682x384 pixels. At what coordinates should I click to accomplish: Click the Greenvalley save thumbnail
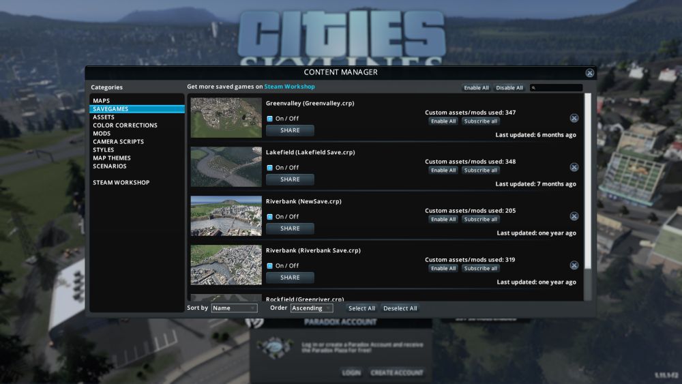[226, 117]
